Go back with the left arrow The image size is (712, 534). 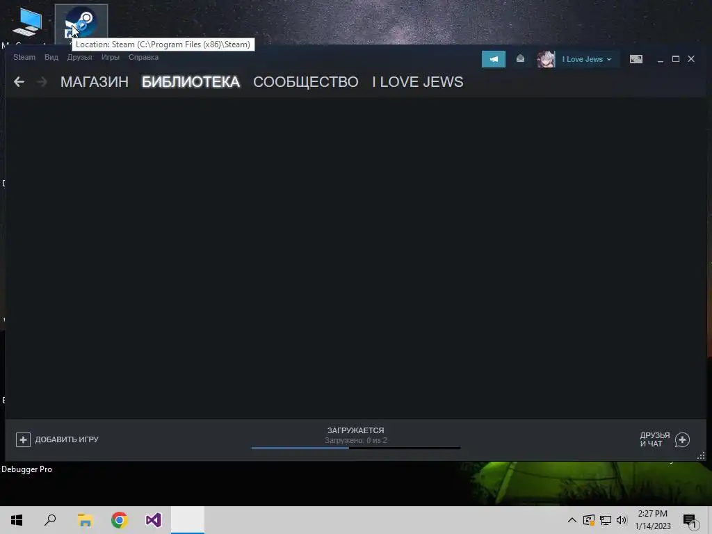tap(19, 82)
